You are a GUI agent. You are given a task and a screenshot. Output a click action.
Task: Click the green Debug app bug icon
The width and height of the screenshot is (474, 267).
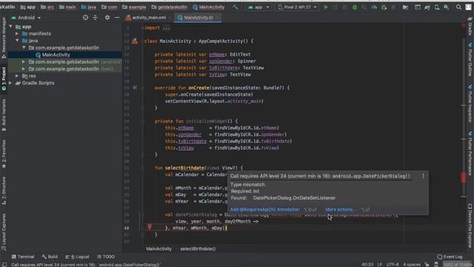[355, 7]
